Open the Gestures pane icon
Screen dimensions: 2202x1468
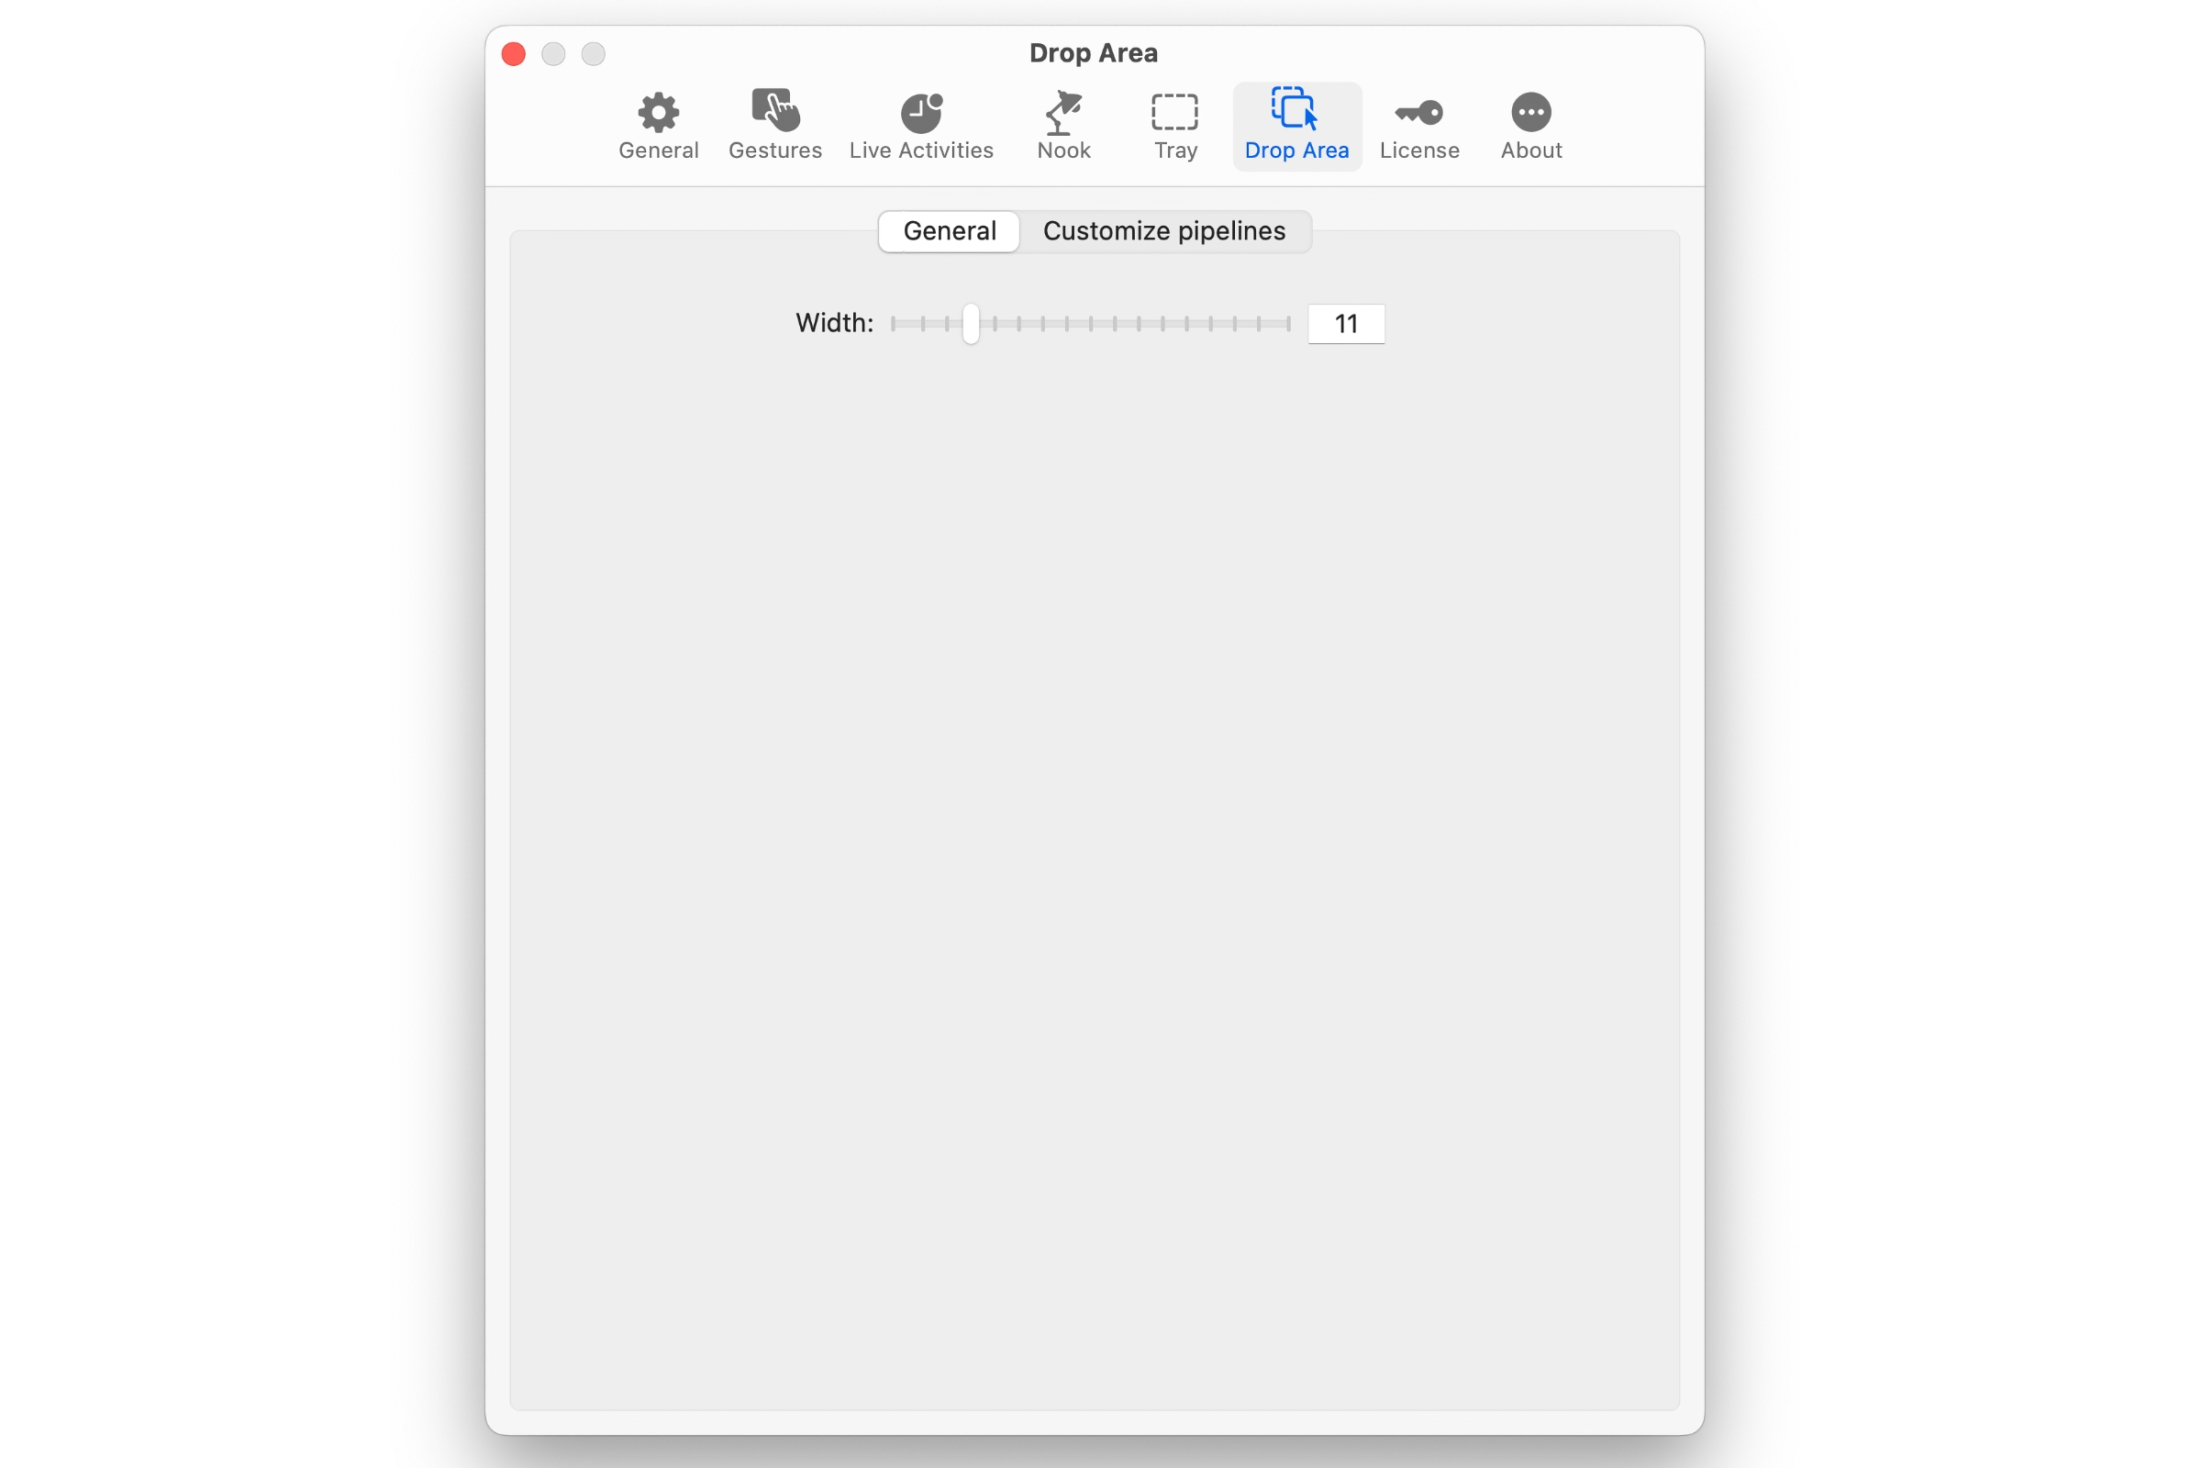tap(775, 126)
